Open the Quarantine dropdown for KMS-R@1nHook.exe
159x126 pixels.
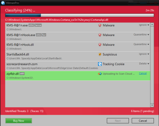(141, 34)
